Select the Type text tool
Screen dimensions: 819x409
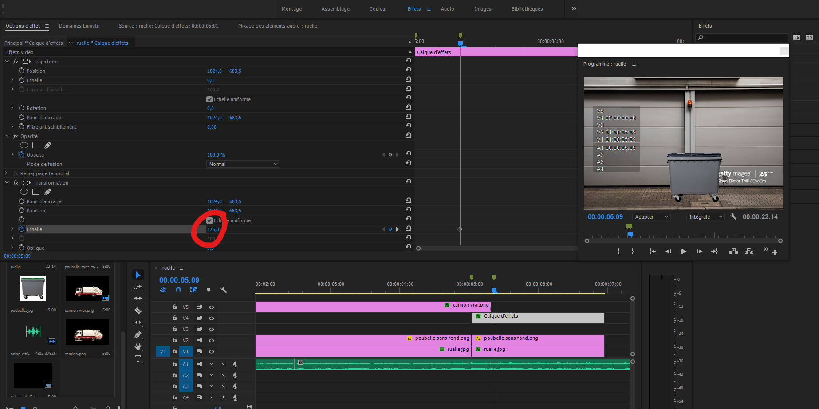click(138, 358)
